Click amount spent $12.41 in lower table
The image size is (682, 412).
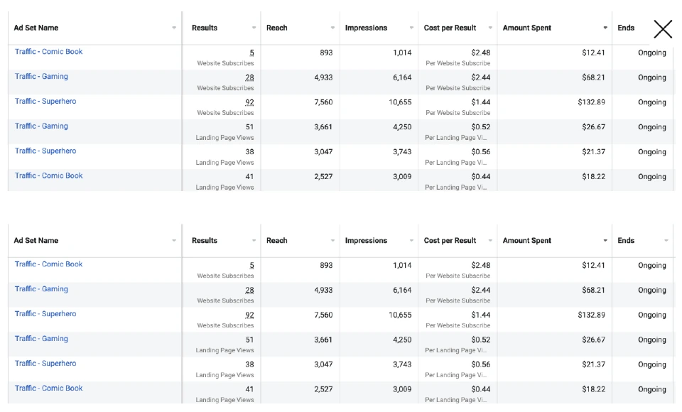(x=594, y=266)
